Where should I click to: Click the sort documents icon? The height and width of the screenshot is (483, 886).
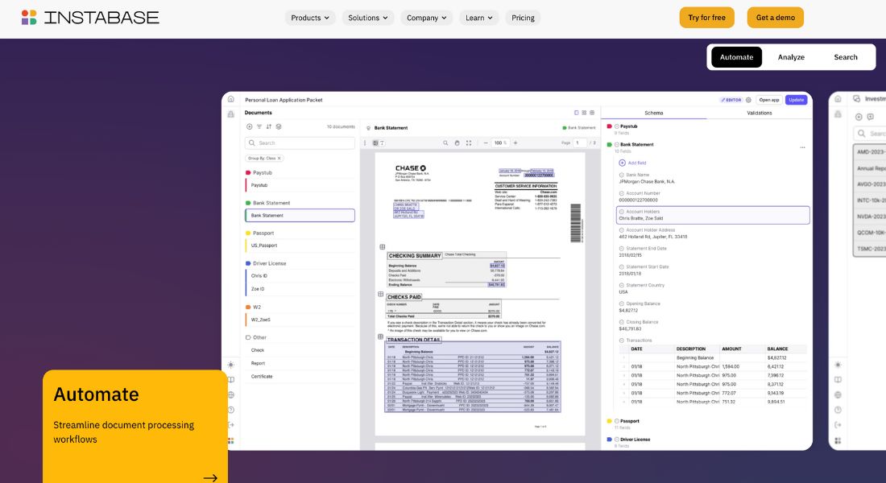(x=269, y=126)
